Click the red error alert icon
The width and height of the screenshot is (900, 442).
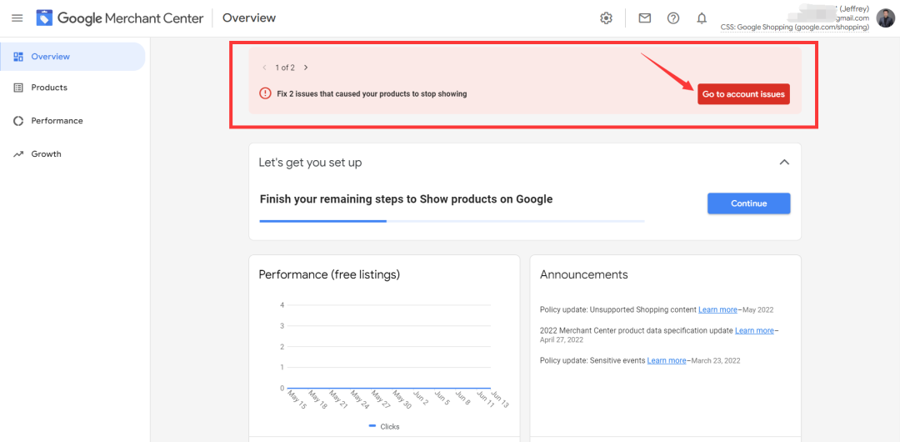click(x=265, y=93)
